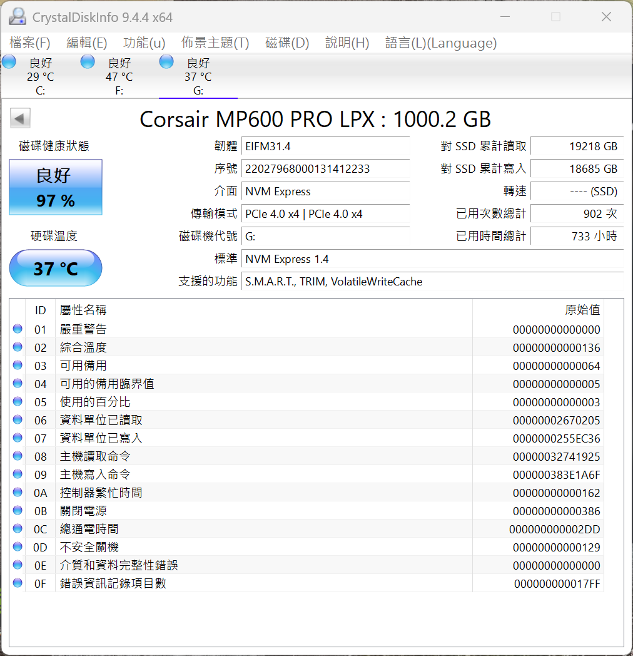
Task: Click the 良好 97% health status panel
Action: point(55,187)
